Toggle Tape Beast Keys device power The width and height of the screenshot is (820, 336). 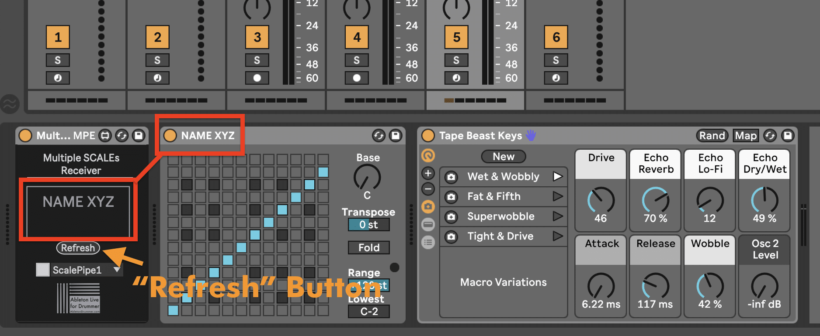click(427, 136)
